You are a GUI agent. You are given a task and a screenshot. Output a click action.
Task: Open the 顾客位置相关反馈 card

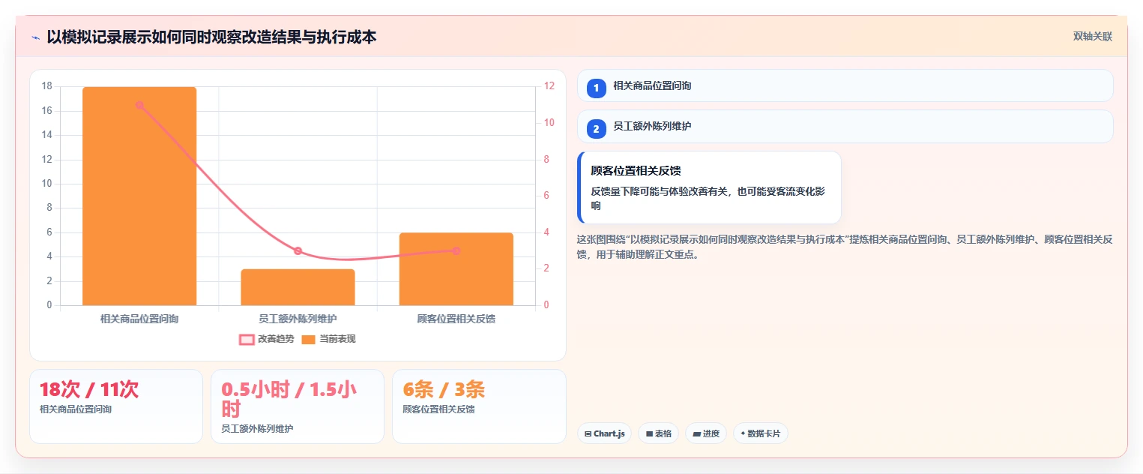coord(709,187)
